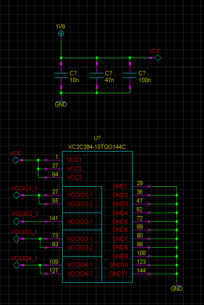Click the U? reference designator
This screenshot has height=305, width=204.
coord(97,138)
